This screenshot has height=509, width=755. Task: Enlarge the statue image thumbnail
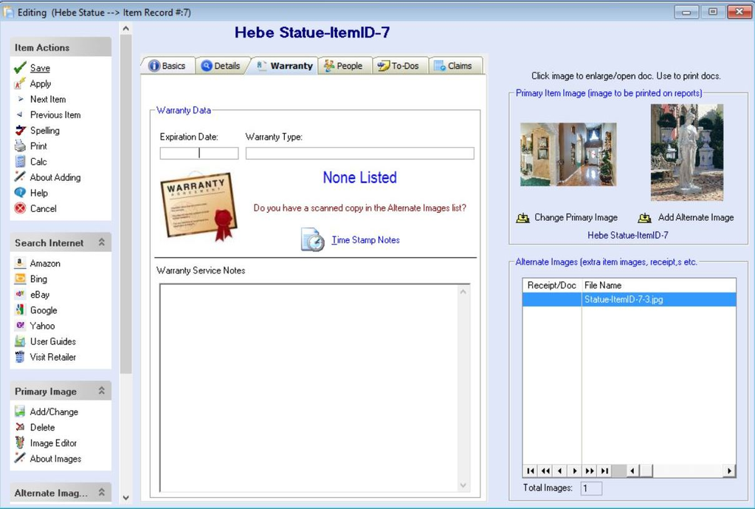[x=687, y=152]
